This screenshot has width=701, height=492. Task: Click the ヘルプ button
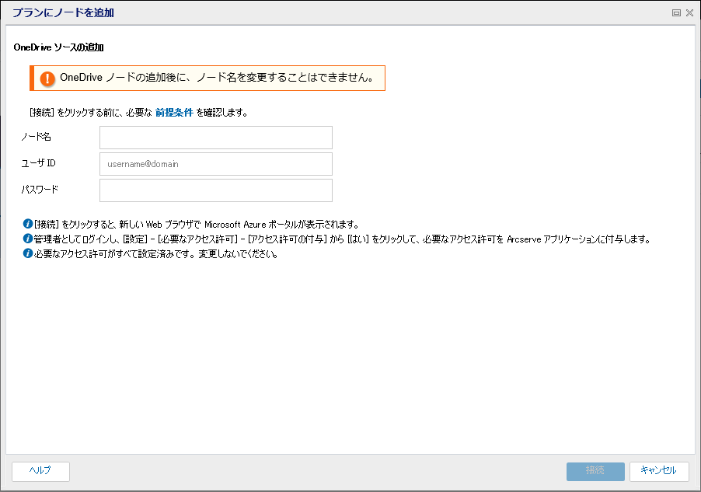point(40,472)
